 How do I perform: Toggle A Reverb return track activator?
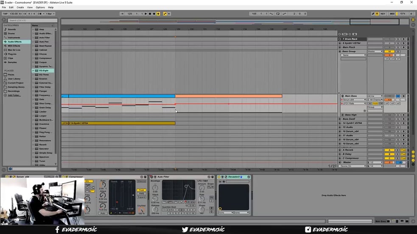tap(389, 150)
